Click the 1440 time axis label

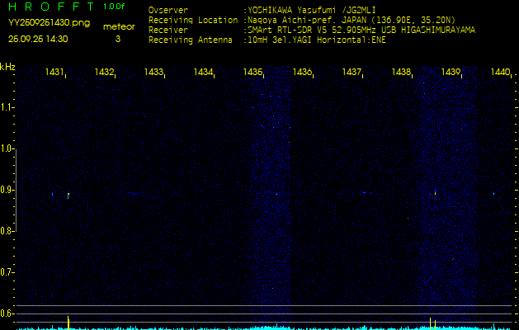click(x=500, y=72)
